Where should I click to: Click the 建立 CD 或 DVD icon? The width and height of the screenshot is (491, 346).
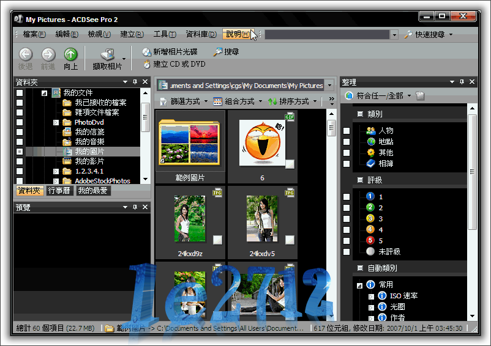click(146, 64)
